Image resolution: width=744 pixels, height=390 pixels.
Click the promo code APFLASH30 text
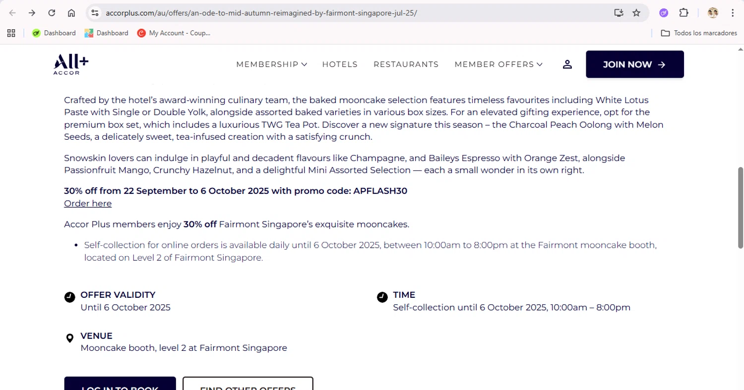[380, 191]
